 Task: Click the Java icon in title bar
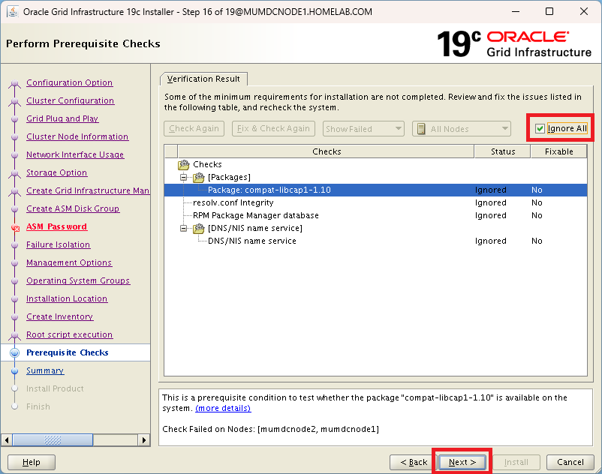pyautogui.click(x=11, y=12)
